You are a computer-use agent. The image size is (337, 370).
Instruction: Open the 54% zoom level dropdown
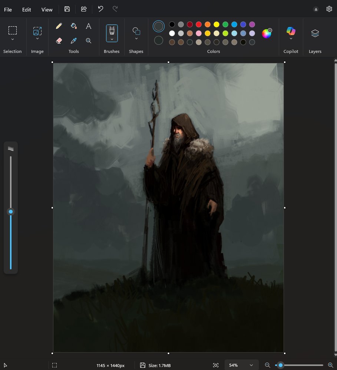click(241, 365)
